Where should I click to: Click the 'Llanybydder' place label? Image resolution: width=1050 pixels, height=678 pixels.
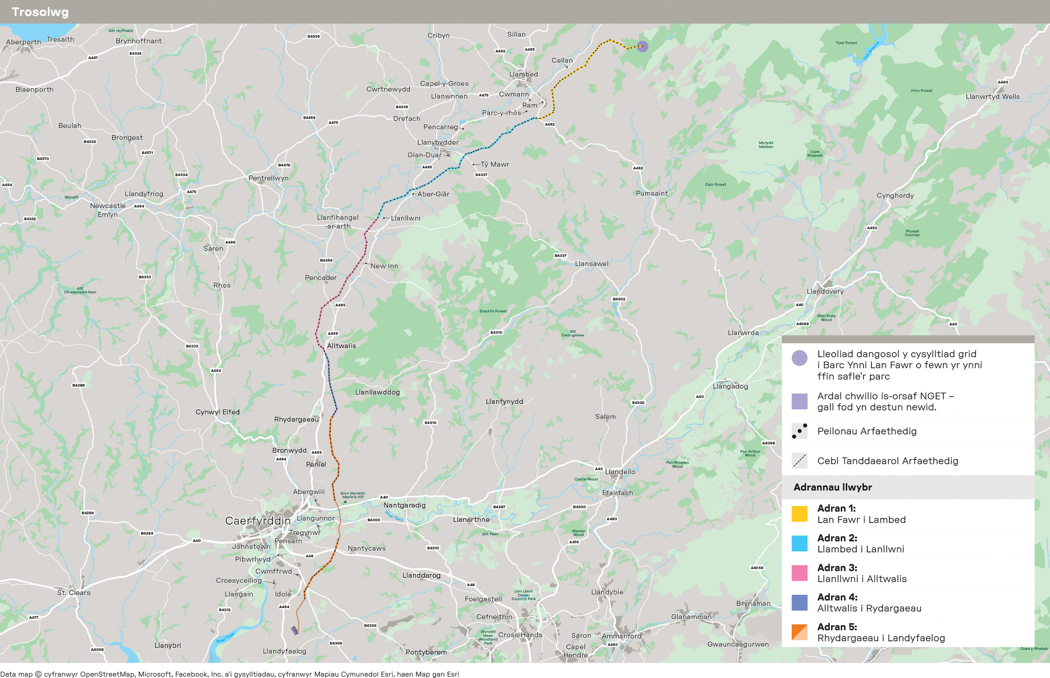tap(438, 142)
